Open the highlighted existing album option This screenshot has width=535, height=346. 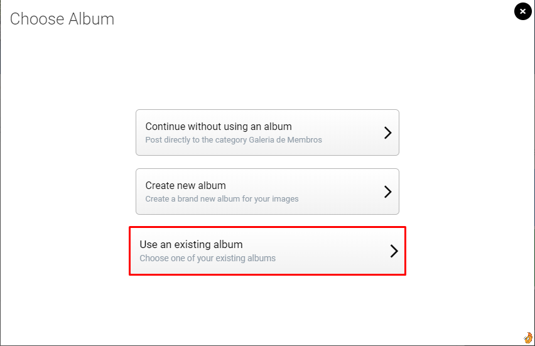[267, 251]
